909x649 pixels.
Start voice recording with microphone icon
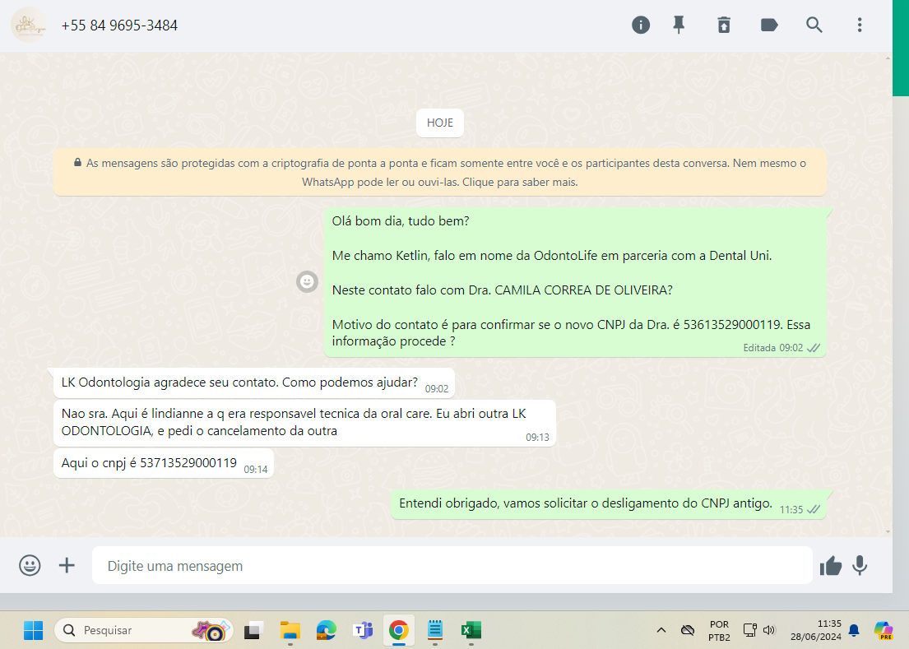(860, 566)
